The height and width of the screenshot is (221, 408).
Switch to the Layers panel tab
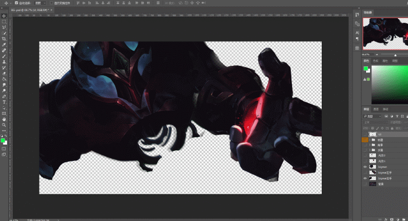click(367, 109)
